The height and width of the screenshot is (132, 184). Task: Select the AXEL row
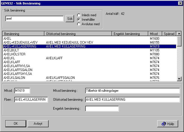tap(89, 39)
